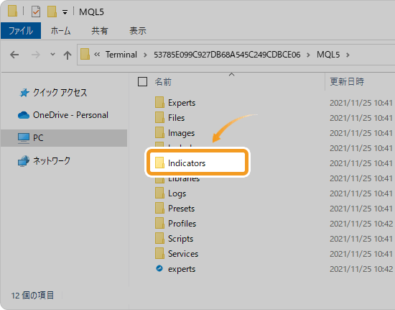Click the OneDrive cloud icon

coord(24,115)
